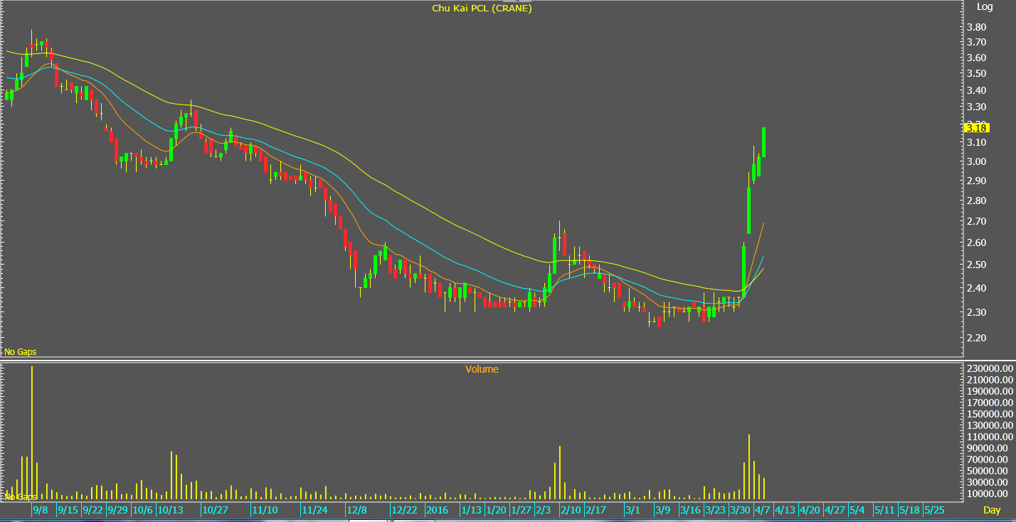Click the 5/18 date label
The width and height of the screenshot is (1016, 522).
pos(909,510)
